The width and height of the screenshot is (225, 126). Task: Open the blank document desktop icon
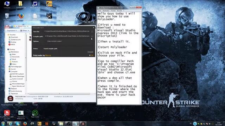(x=35, y=16)
